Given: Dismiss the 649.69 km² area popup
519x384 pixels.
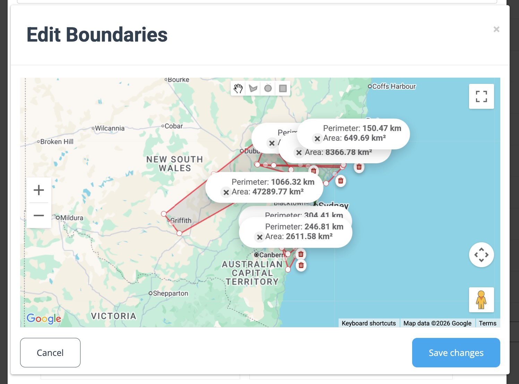Looking at the screenshot, I should click(317, 139).
